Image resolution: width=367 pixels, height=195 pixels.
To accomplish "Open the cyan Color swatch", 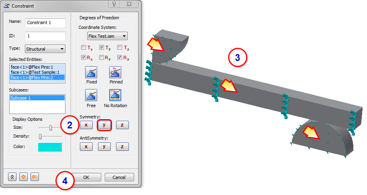I will tap(50, 147).
